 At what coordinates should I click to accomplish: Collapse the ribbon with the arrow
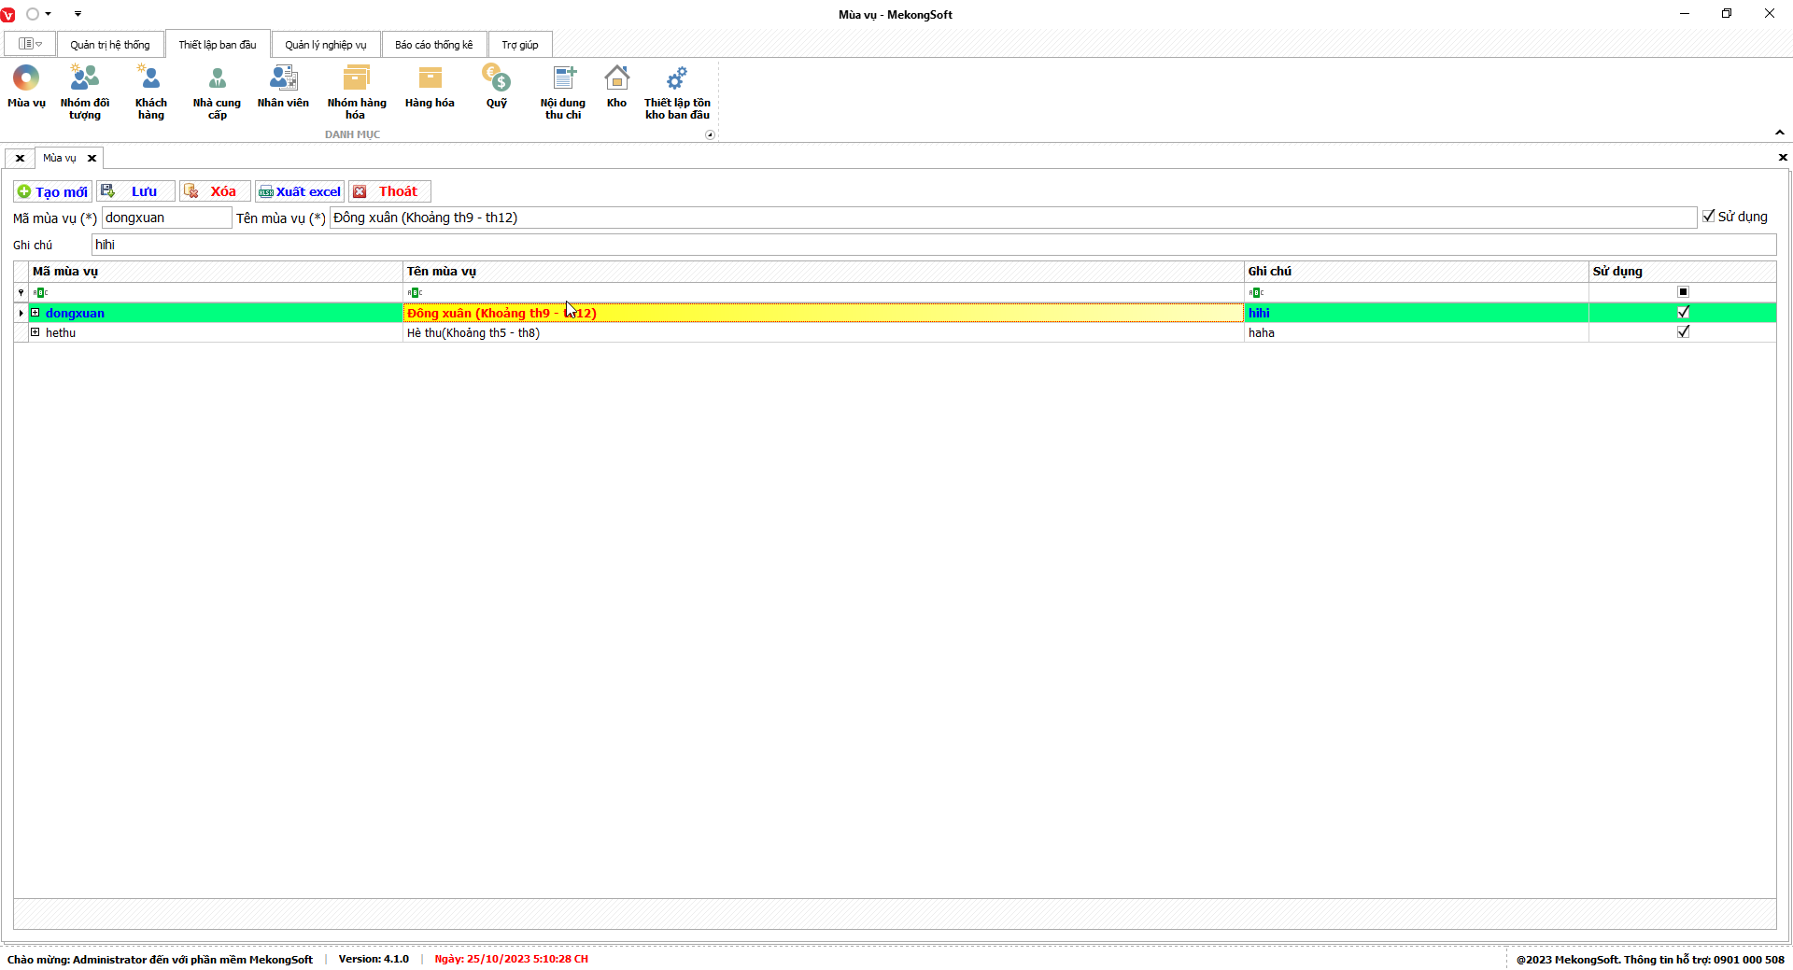point(1779,133)
